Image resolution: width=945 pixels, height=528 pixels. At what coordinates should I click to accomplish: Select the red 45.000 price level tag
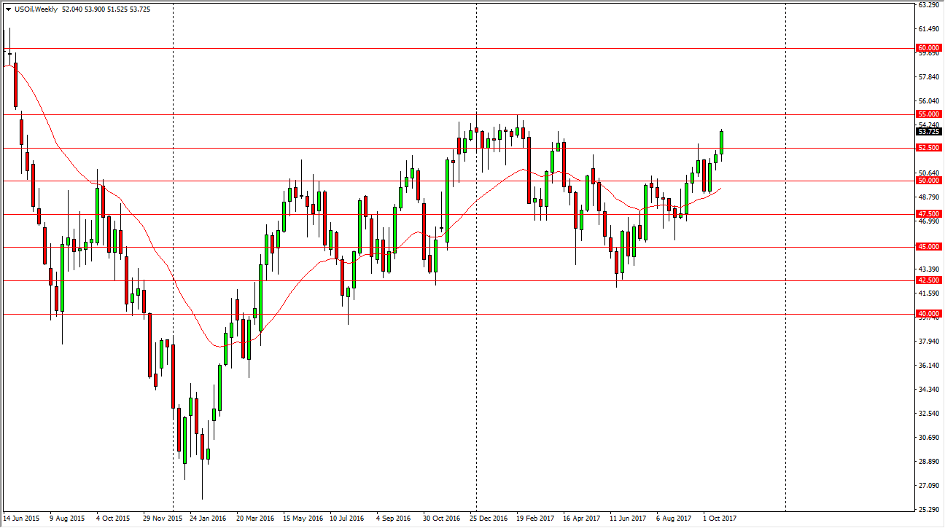click(x=929, y=247)
